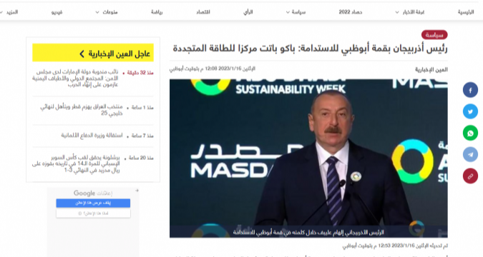Expand the سياسة navigation dropdown
The height and width of the screenshot is (257, 483).
coord(296,12)
